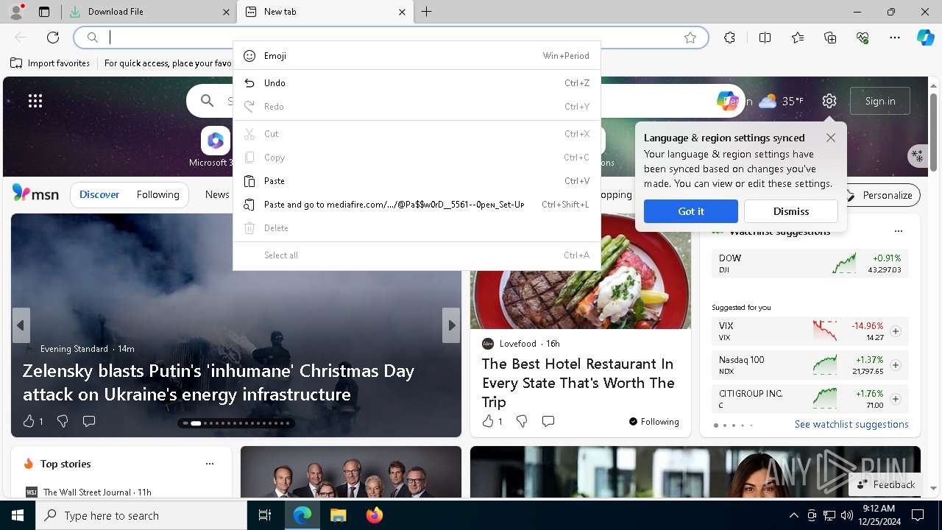
Task: Click the Copilot icon in the search box
Action: click(x=726, y=101)
